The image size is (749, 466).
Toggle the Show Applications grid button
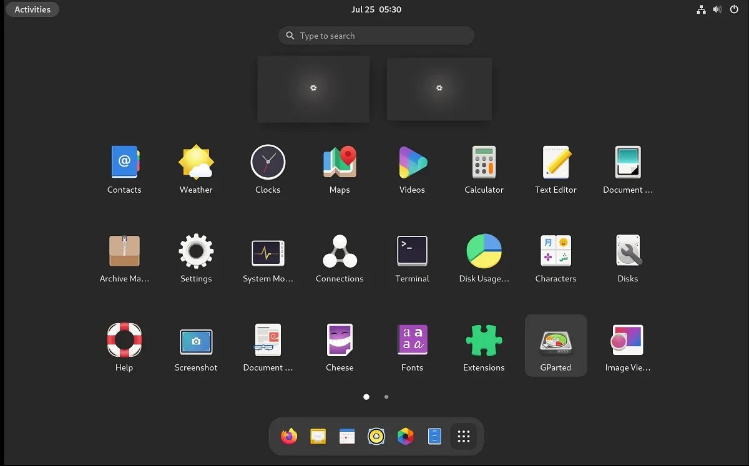(464, 436)
